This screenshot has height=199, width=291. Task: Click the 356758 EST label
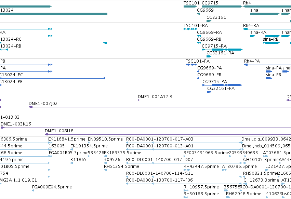pyautogui.click(x=232, y=187)
